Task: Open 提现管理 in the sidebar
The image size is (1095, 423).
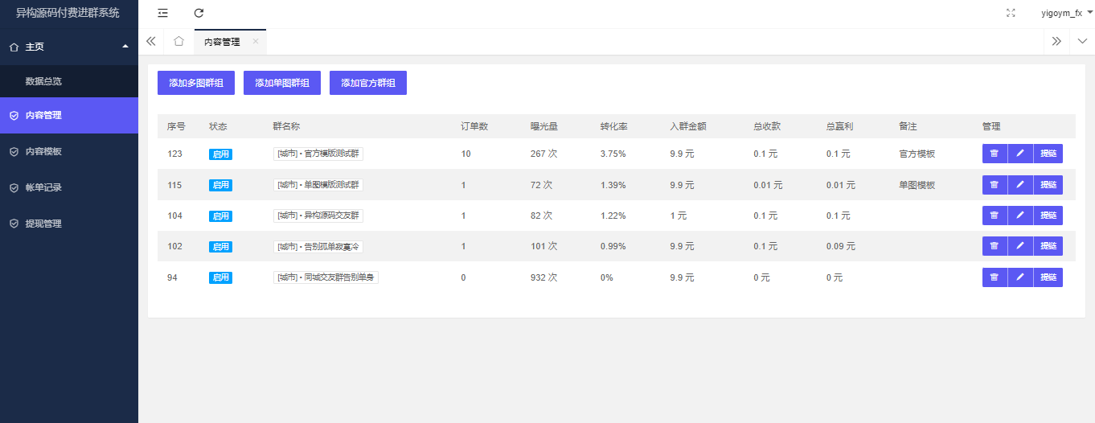Action: point(43,224)
